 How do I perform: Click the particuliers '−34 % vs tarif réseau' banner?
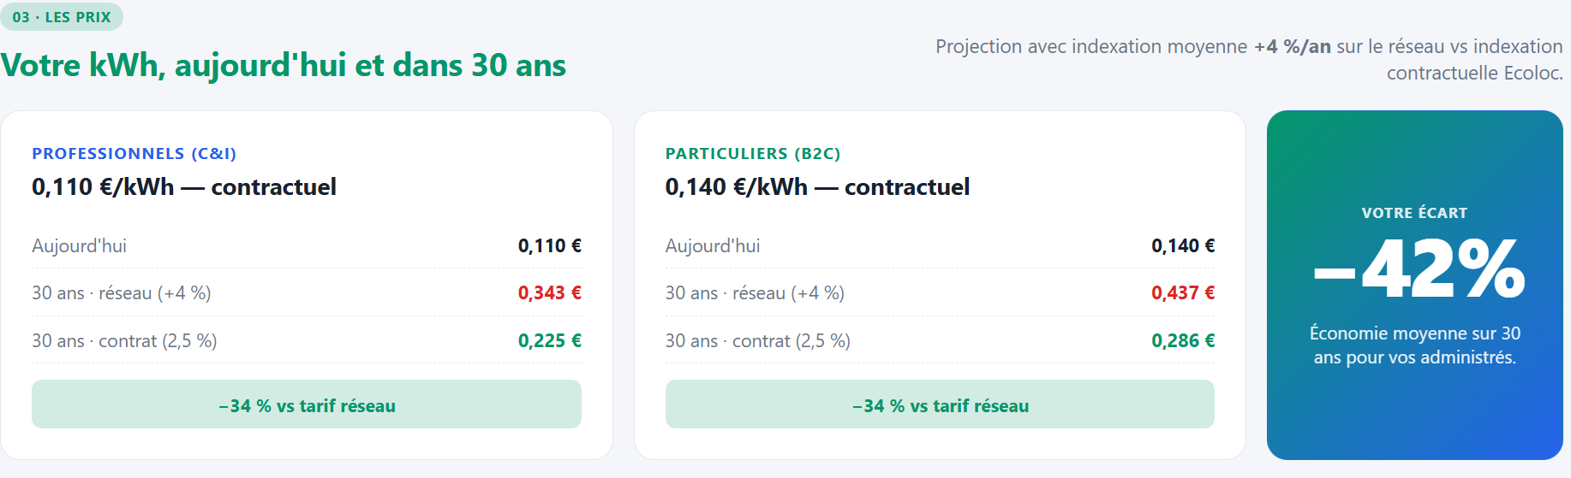(940, 405)
